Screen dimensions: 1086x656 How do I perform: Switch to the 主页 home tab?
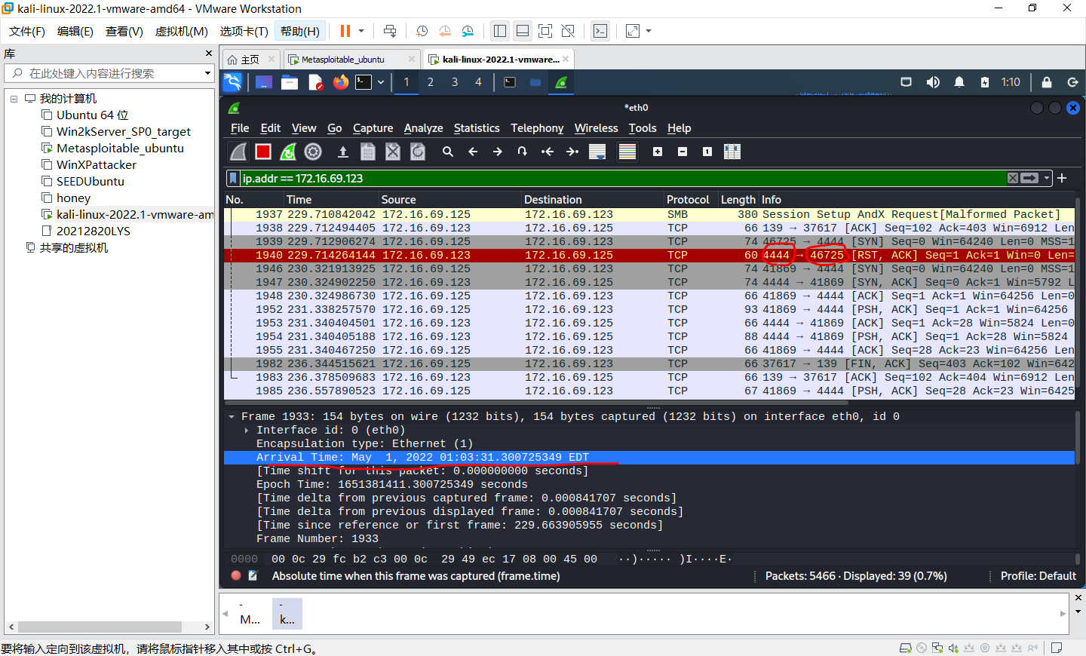[x=252, y=60]
